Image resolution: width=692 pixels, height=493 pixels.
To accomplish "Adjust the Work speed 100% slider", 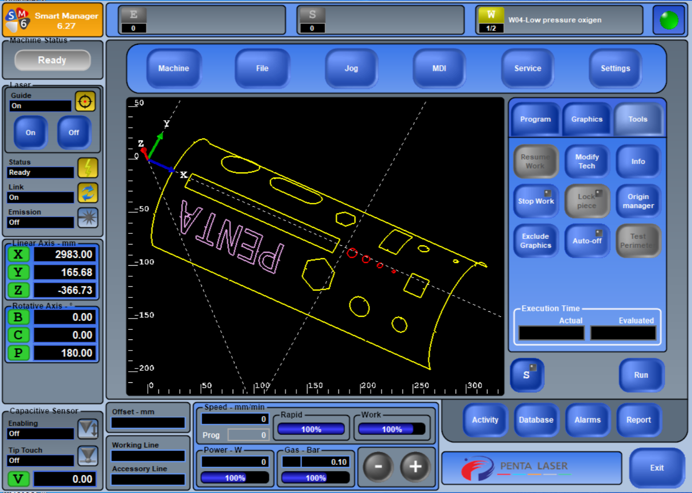I will tap(392, 429).
